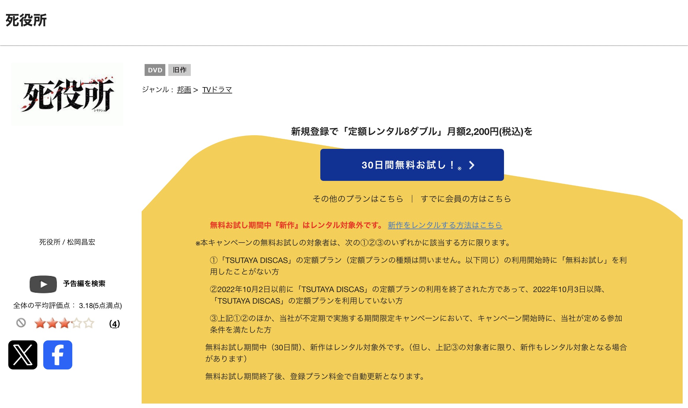
Task: Click the 死役所 / 松岡昌宏 caption text
Action: (67, 242)
